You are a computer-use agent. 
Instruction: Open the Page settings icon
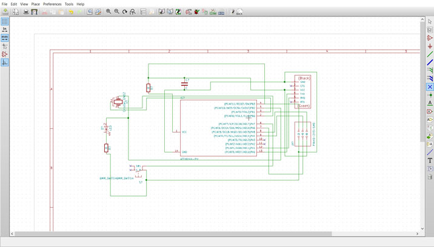pos(16,12)
